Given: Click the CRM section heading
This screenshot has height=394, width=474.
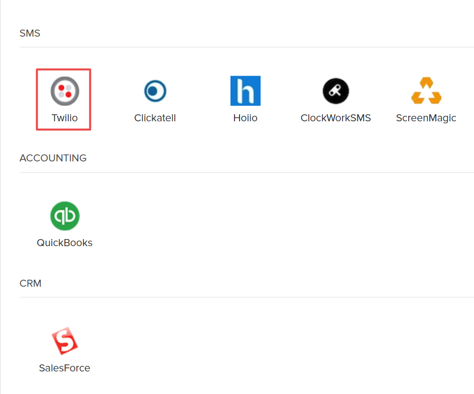Looking at the screenshot, I should 31,284.
